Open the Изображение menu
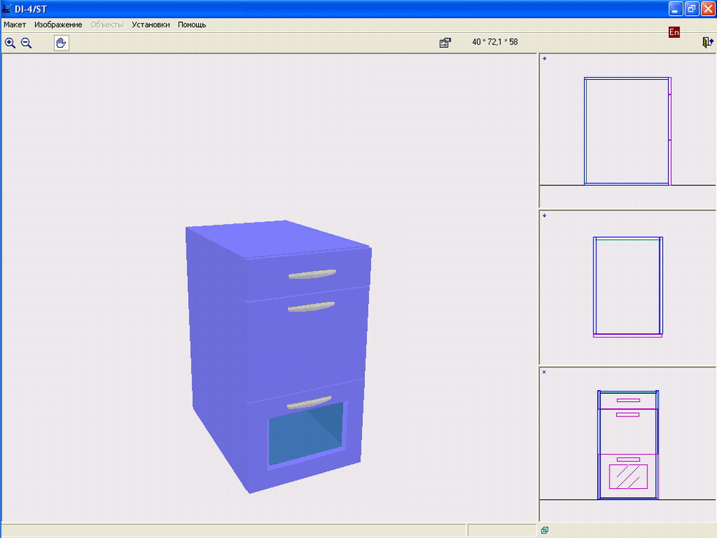This screenshot has height=538, width=717. (58, 25)
